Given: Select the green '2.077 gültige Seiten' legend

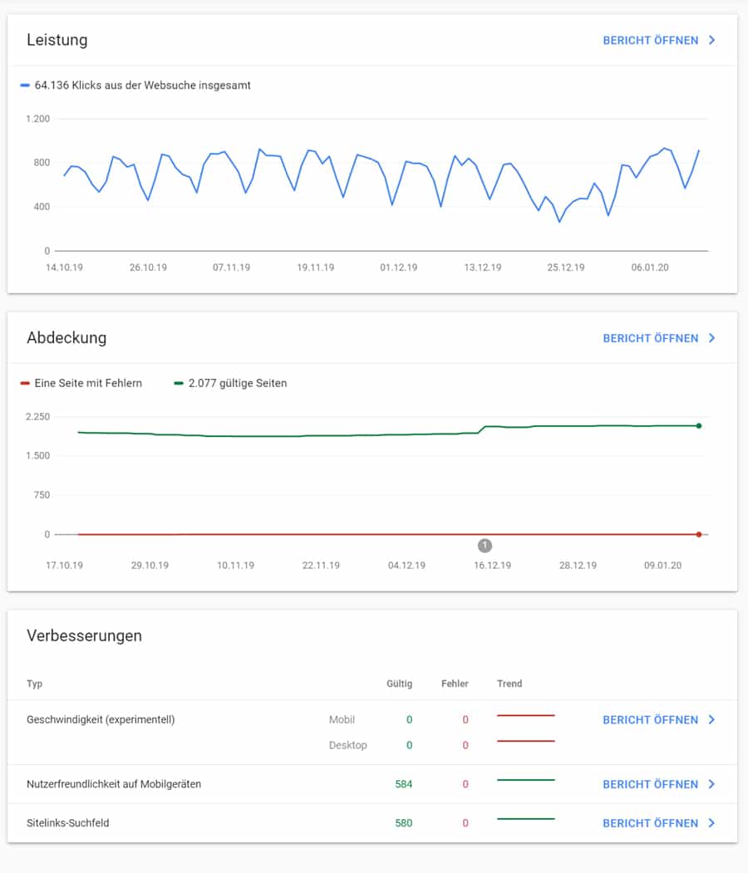Looking at the screenshot, I should coord(230,383).
